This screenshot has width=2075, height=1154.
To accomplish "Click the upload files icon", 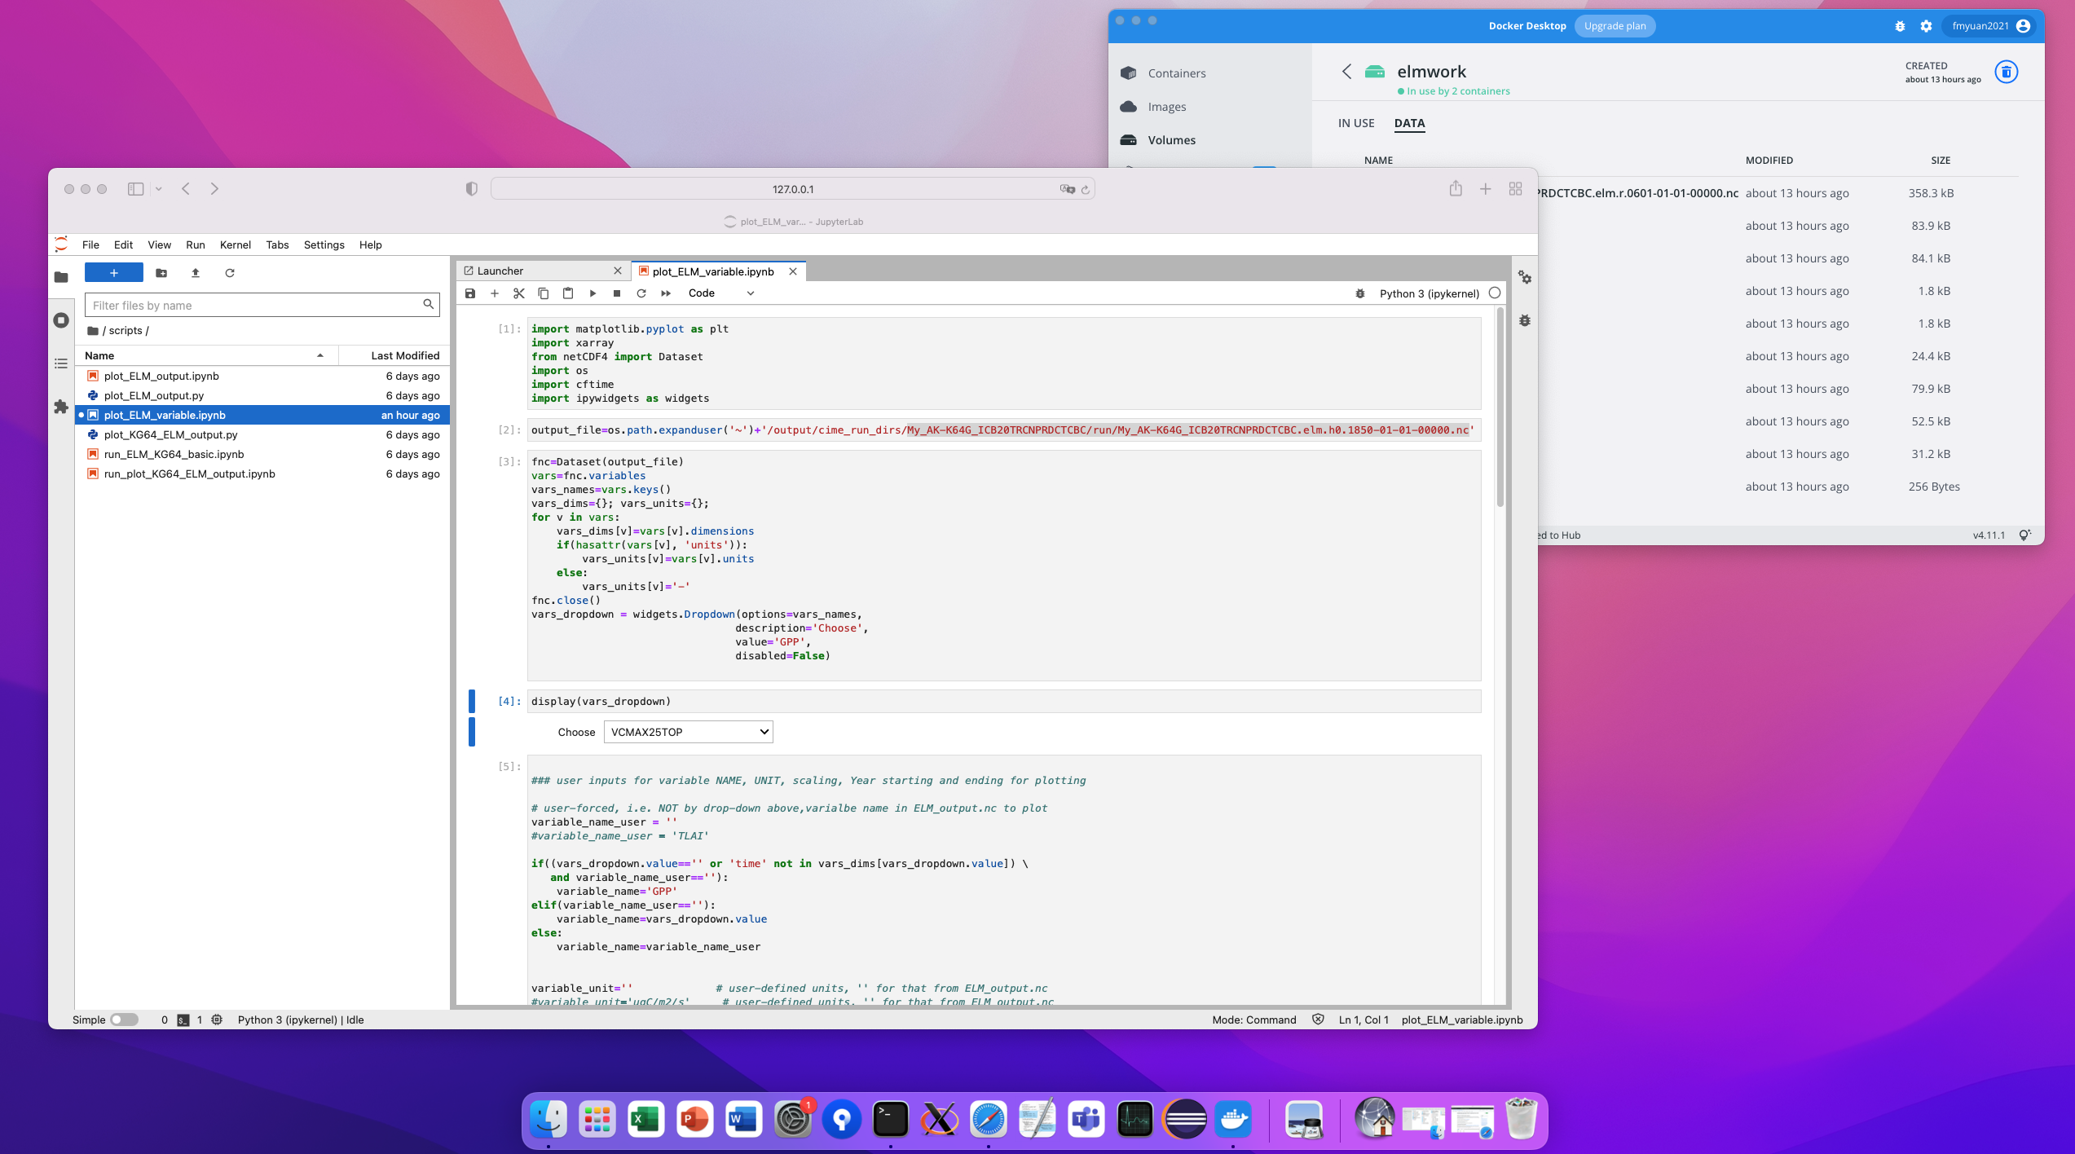I will (196, 273).
